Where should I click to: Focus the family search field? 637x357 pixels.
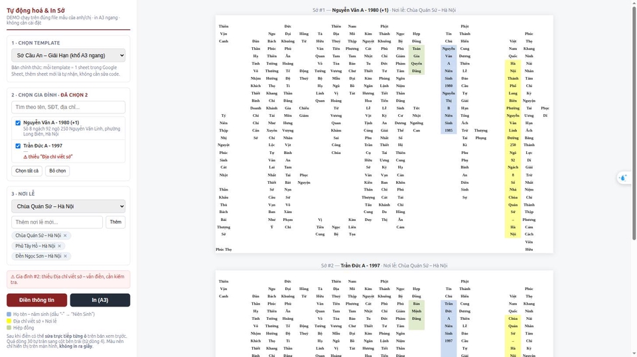click(x=68, y=107)
